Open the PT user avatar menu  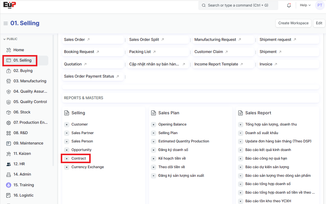(319, 5)
